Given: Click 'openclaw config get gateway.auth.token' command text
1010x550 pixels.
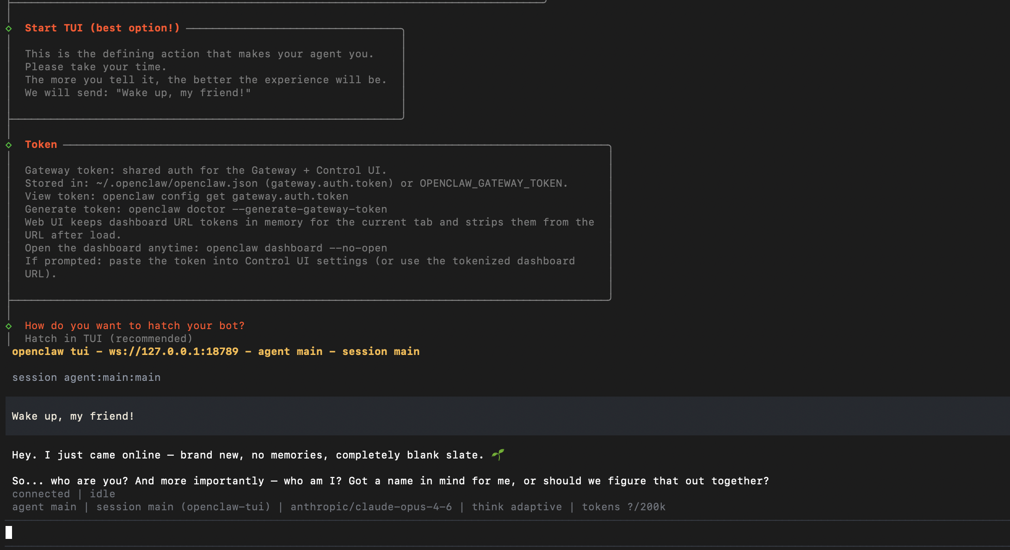Looking at the screenshot, I should pos(225,196).
